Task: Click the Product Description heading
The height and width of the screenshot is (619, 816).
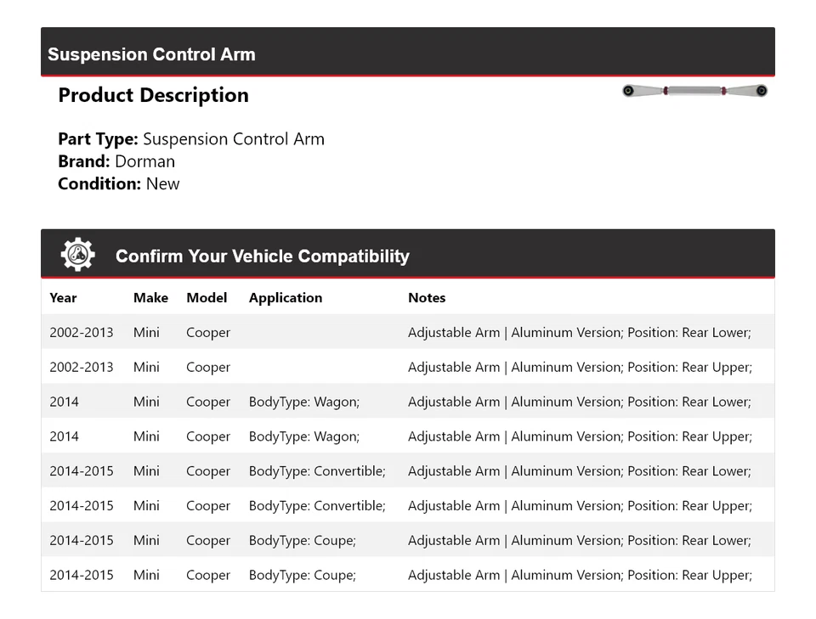Action: [153, 95]
